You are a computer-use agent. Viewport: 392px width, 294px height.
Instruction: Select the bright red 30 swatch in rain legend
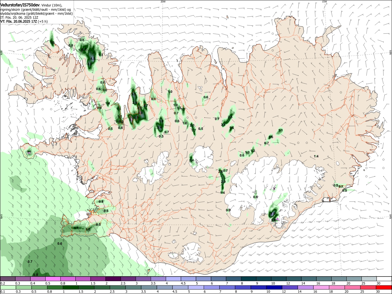[384, 288]
